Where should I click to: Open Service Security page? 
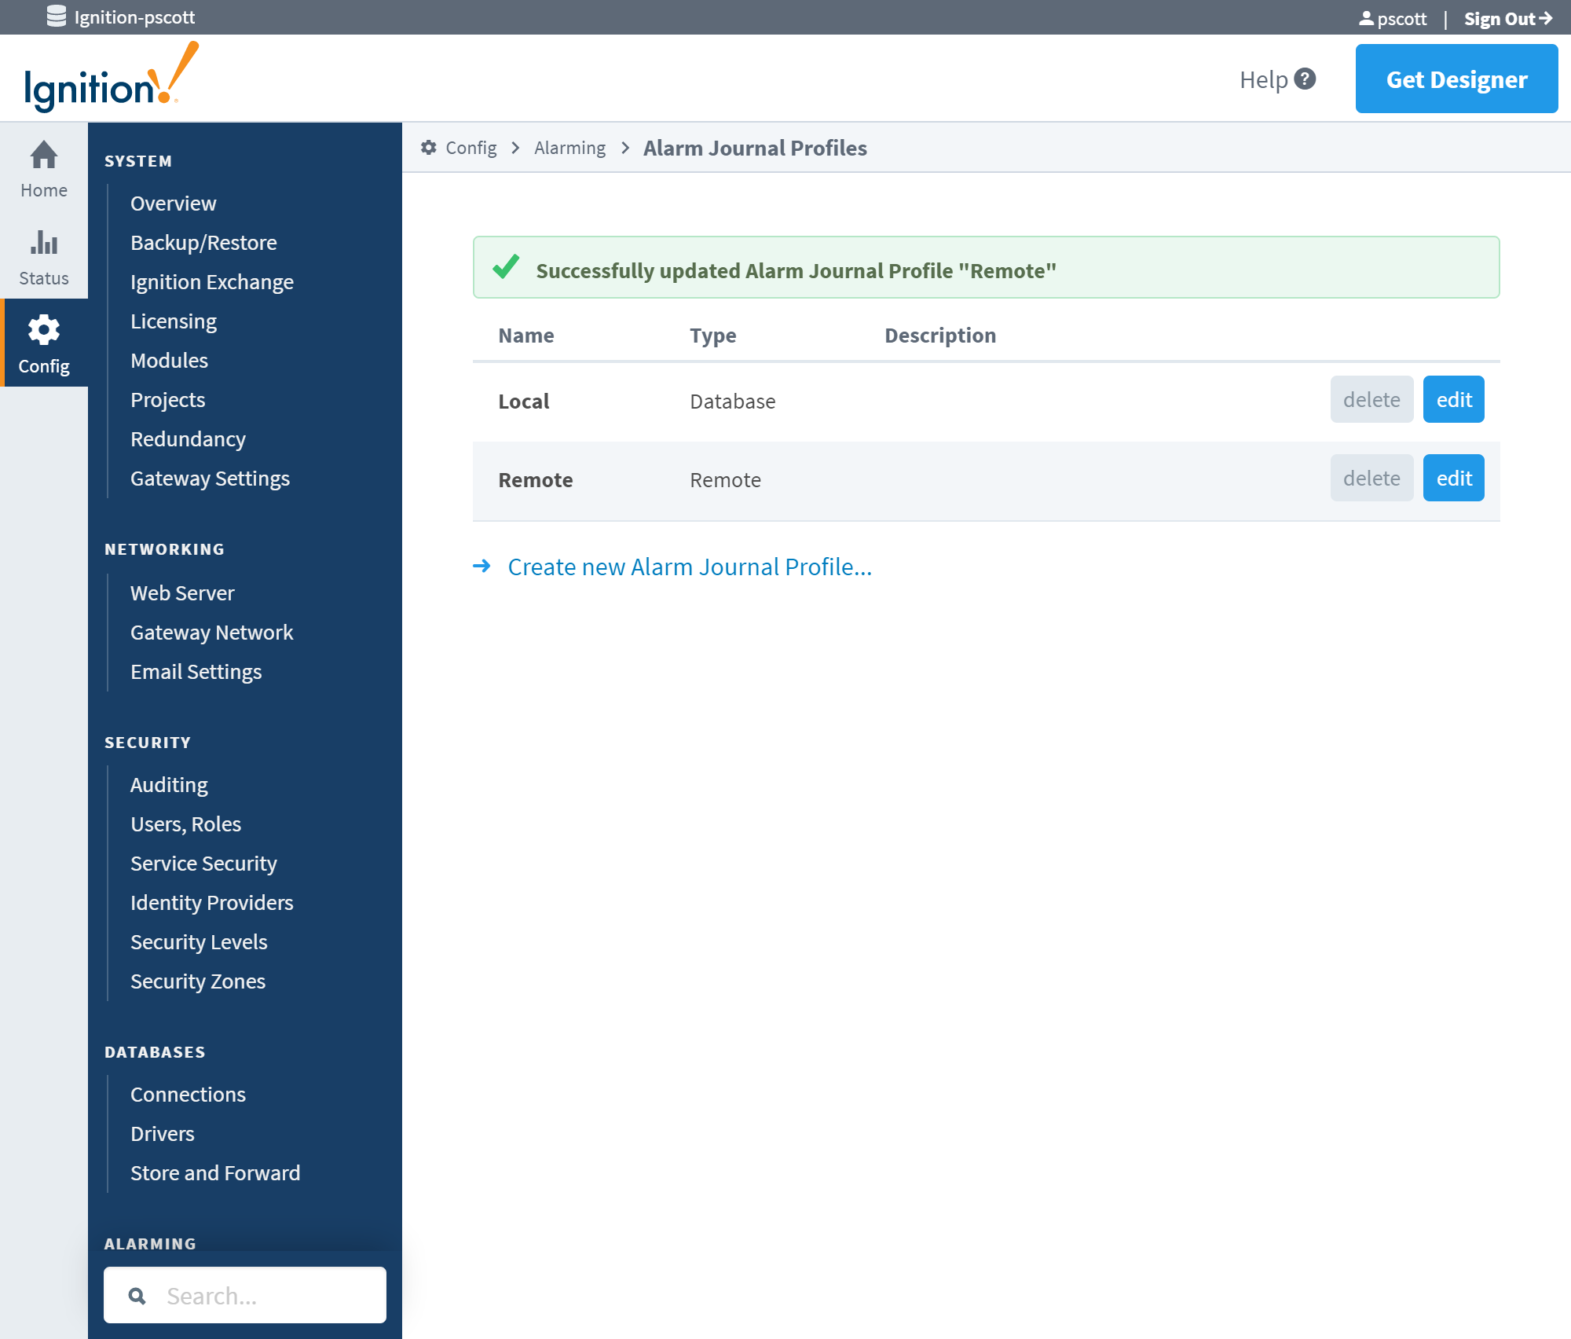[203, 864]
